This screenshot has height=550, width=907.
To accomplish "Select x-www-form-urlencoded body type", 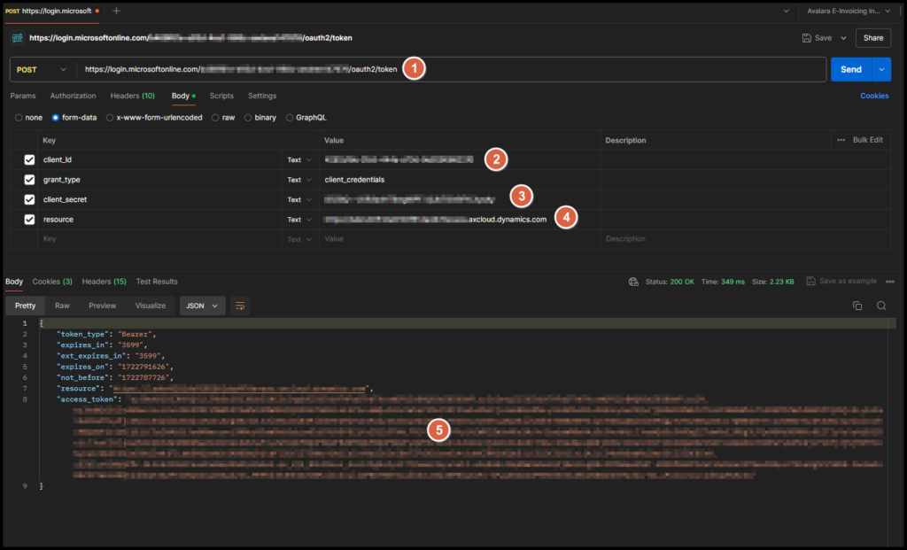I will (109, 118).
